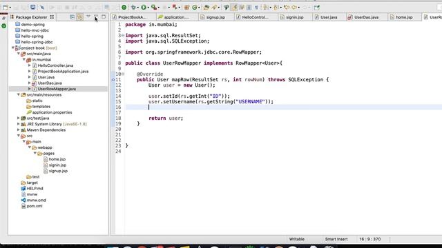Click the Open Perspective icon
Screen dimensions: 442x248
pyautogui.click(x=317, y=8)
